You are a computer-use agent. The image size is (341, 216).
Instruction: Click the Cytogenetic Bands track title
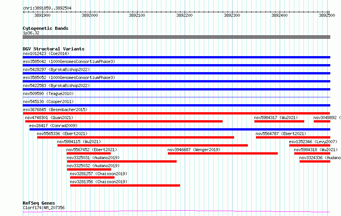(x=46, y=28)
